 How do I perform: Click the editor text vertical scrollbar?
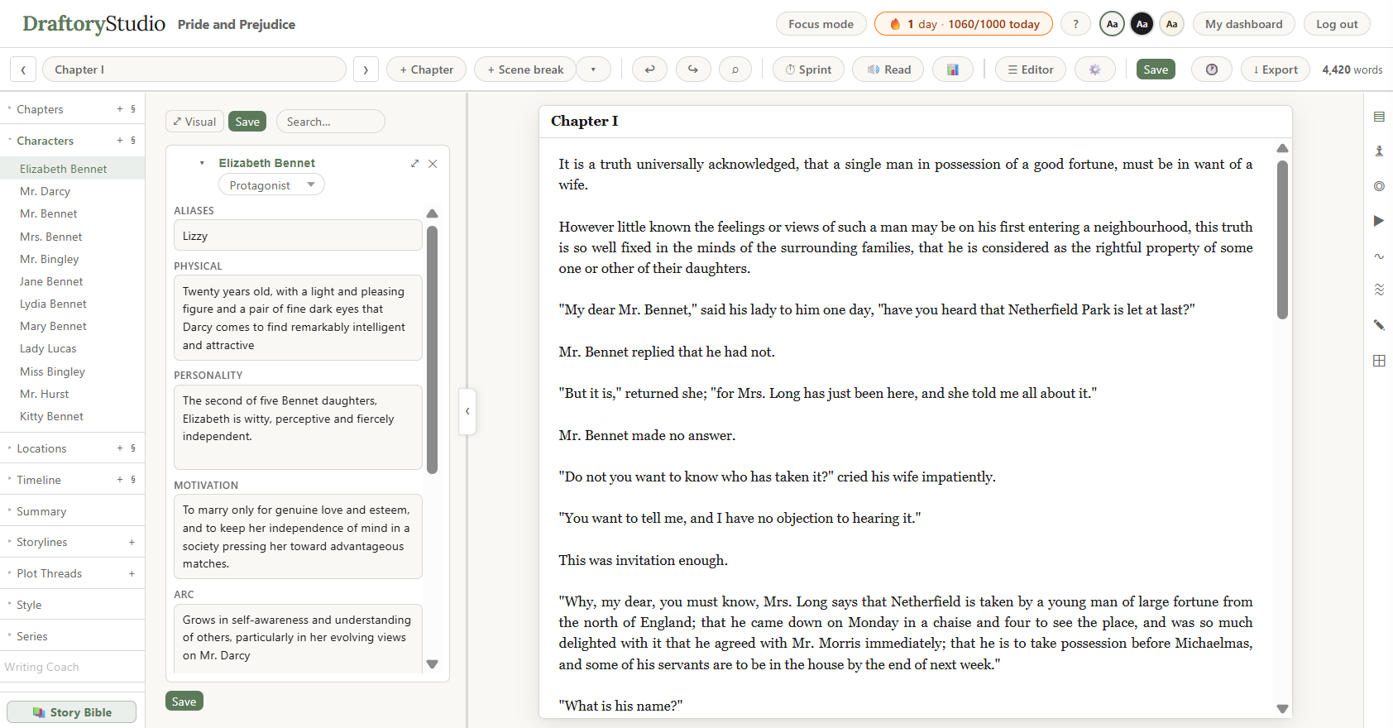(1282, 240)
